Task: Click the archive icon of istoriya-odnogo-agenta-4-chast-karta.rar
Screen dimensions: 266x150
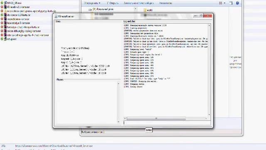Action: pos(5,35)
